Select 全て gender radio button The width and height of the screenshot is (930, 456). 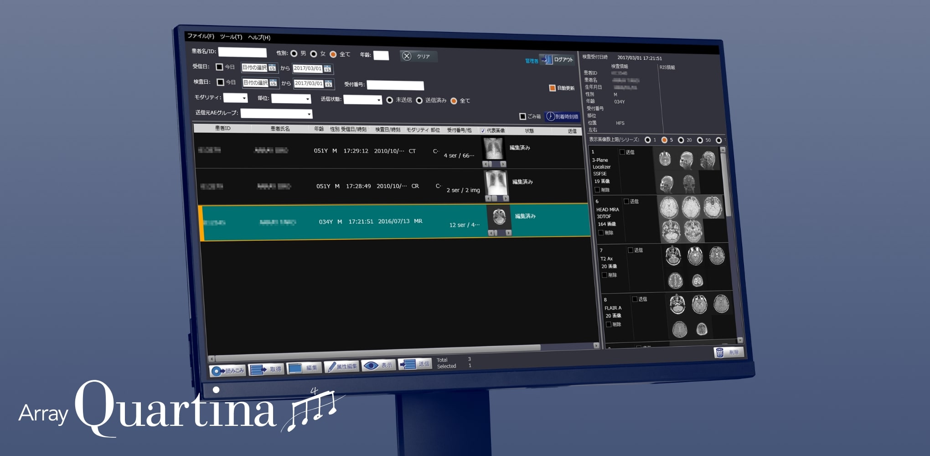point(333,55)
